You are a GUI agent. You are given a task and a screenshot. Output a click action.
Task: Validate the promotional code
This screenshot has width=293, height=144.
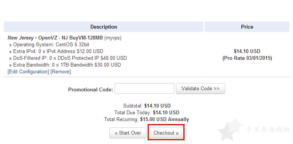[x=200, y=89]
